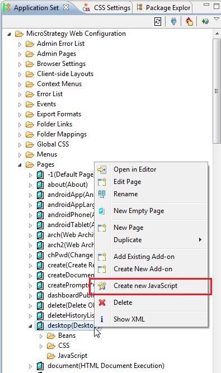Select the Export Formats folder
Viewport: 221px width, 373px height.
point(59,114)
